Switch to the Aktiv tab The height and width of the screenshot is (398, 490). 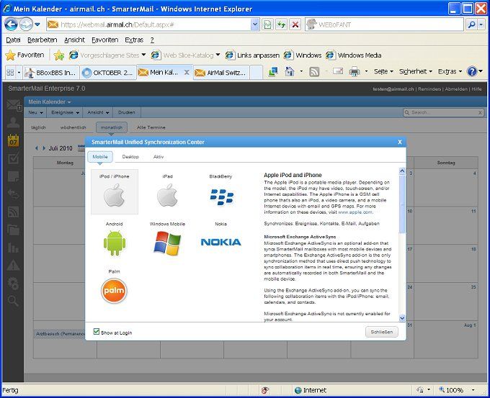point(159,156)
